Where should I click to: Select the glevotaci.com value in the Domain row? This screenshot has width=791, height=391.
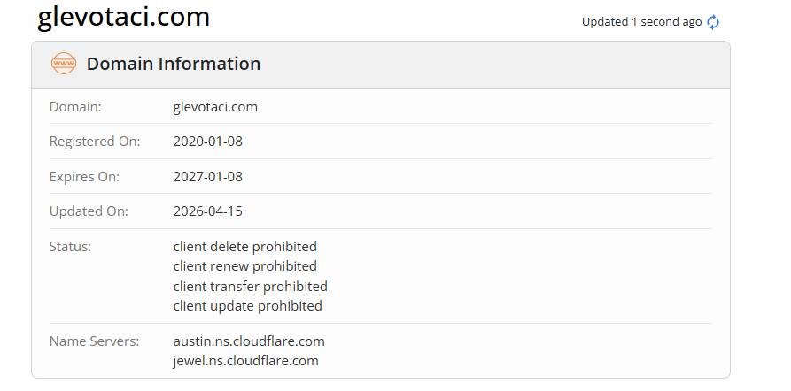click(215, 107)
